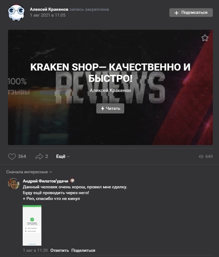Open Андрей Филатов's commenter avatar
Viewport: 219px width, 257px height.
[14, 184]
